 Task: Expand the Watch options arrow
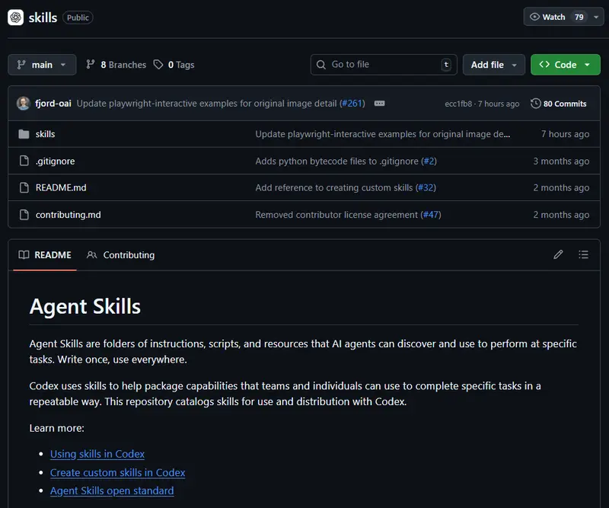click(x=595, y=16)
